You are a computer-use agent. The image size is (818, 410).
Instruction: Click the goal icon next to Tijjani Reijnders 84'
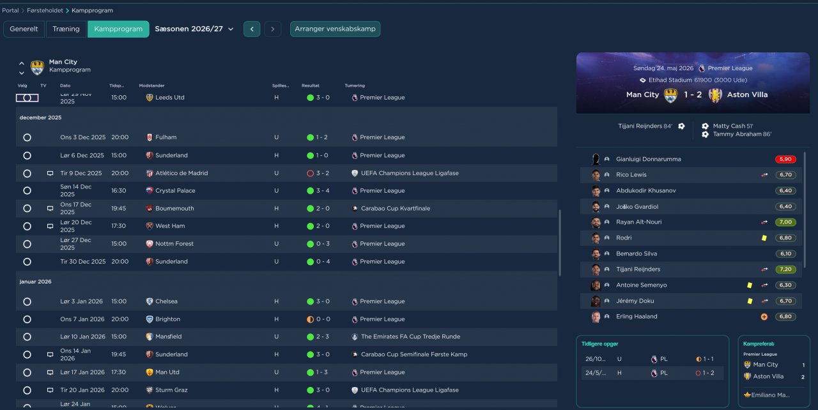point(681,126)
